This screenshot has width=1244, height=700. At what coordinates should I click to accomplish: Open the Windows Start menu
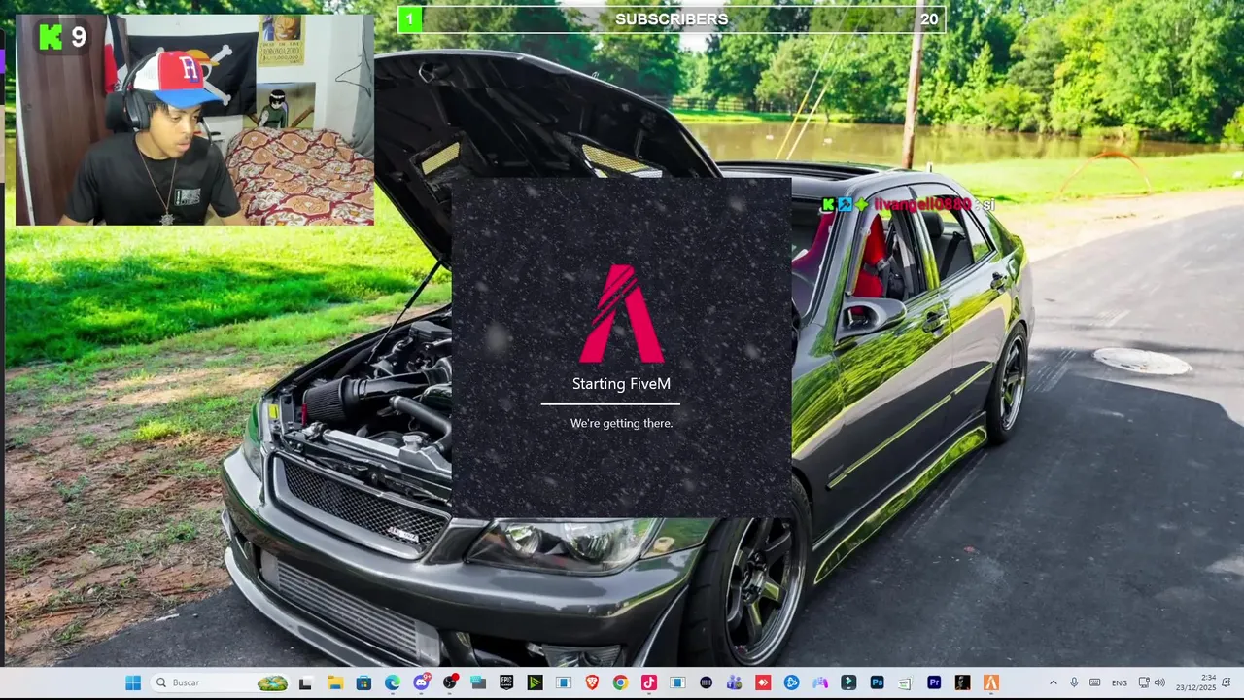(x=132, y=682)
